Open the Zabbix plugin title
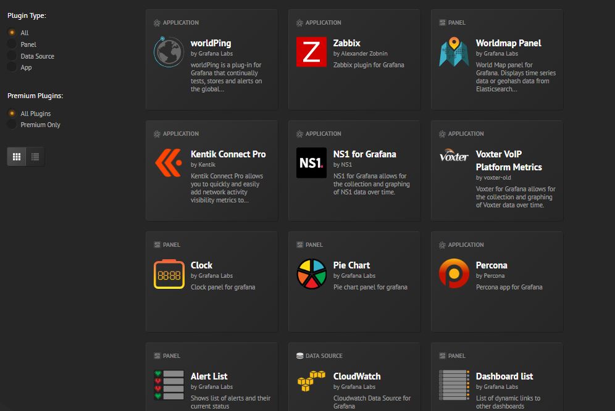The height and width of the screenshot is (411, 615). pyautogui.click(x=347, y=43)
